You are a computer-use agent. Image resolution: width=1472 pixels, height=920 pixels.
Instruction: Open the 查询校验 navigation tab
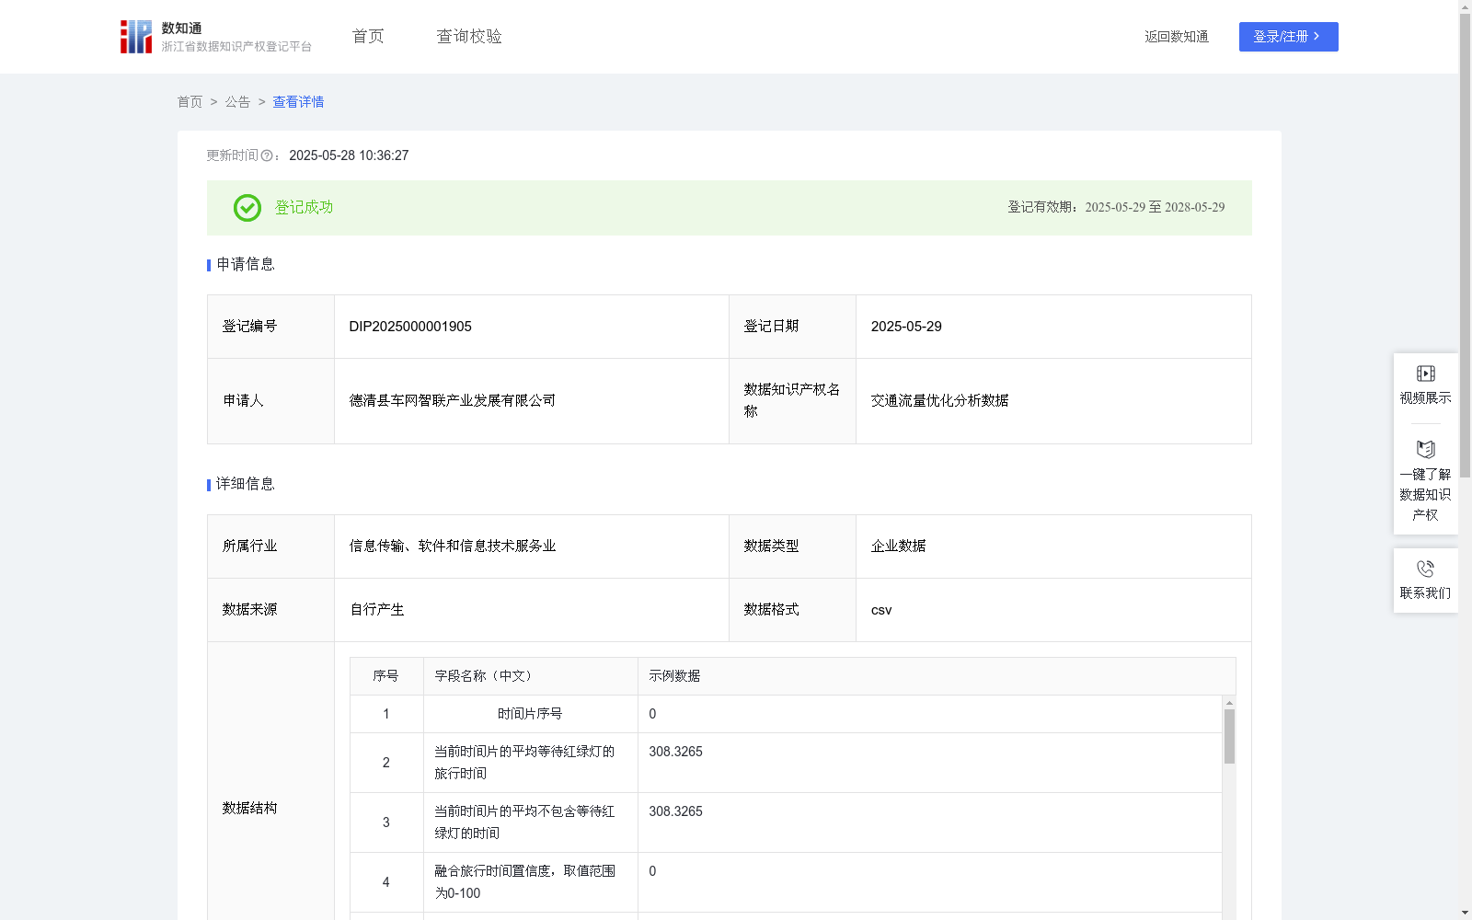coord(469,37)
